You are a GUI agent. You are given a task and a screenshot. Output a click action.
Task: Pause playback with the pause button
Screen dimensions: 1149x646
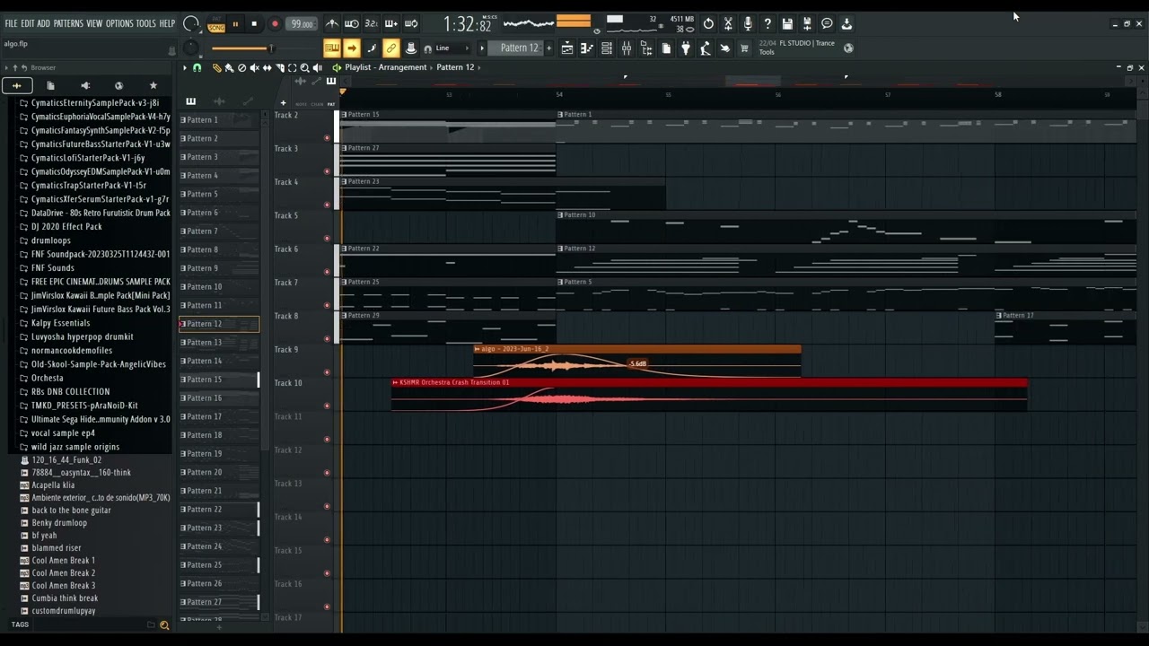coord(235,24)
